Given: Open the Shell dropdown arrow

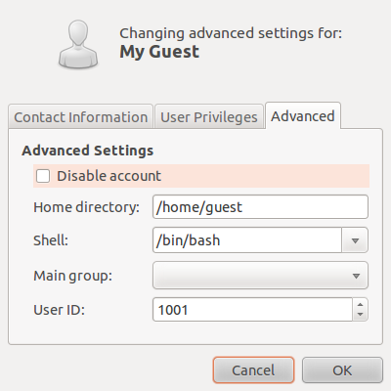Looking at the screenshot, I should (355, 240).
